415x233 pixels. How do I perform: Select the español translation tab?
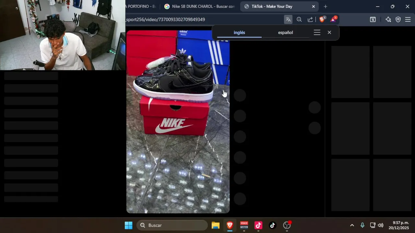[285, 33]
